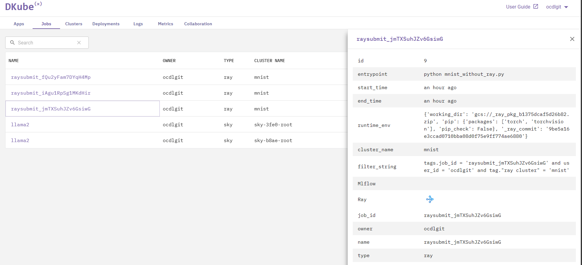Open job raysubmit_fQu2yFam7DYqH4Mp
Viewport: 582px width, 265px height.
click(51, 77)
